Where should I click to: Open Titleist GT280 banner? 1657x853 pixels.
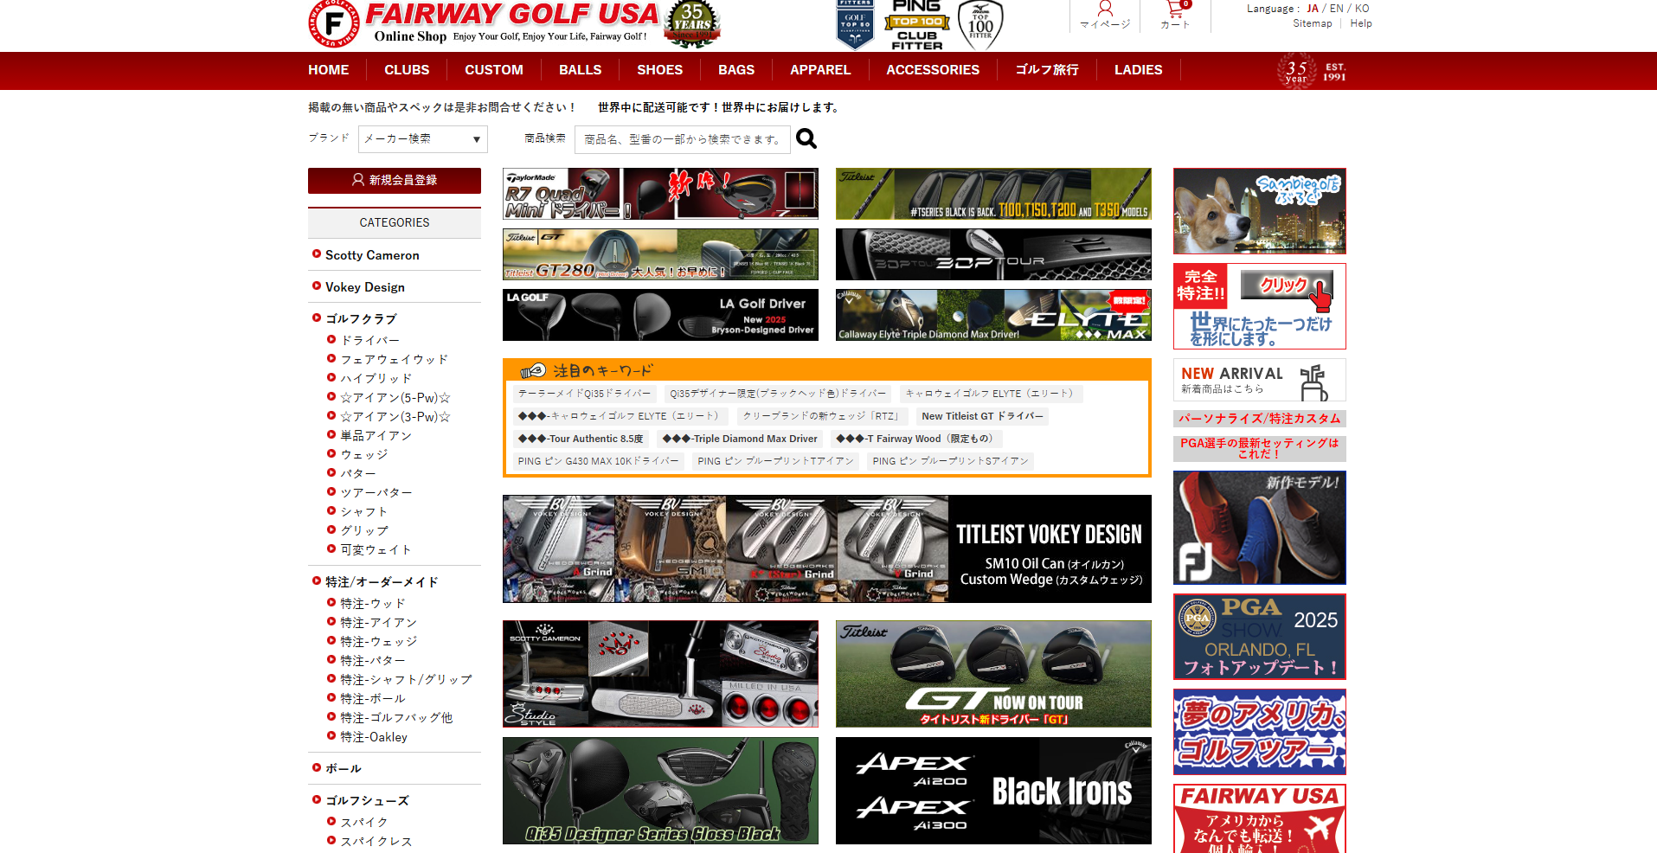pyautogui.click(x=660, y=254)
